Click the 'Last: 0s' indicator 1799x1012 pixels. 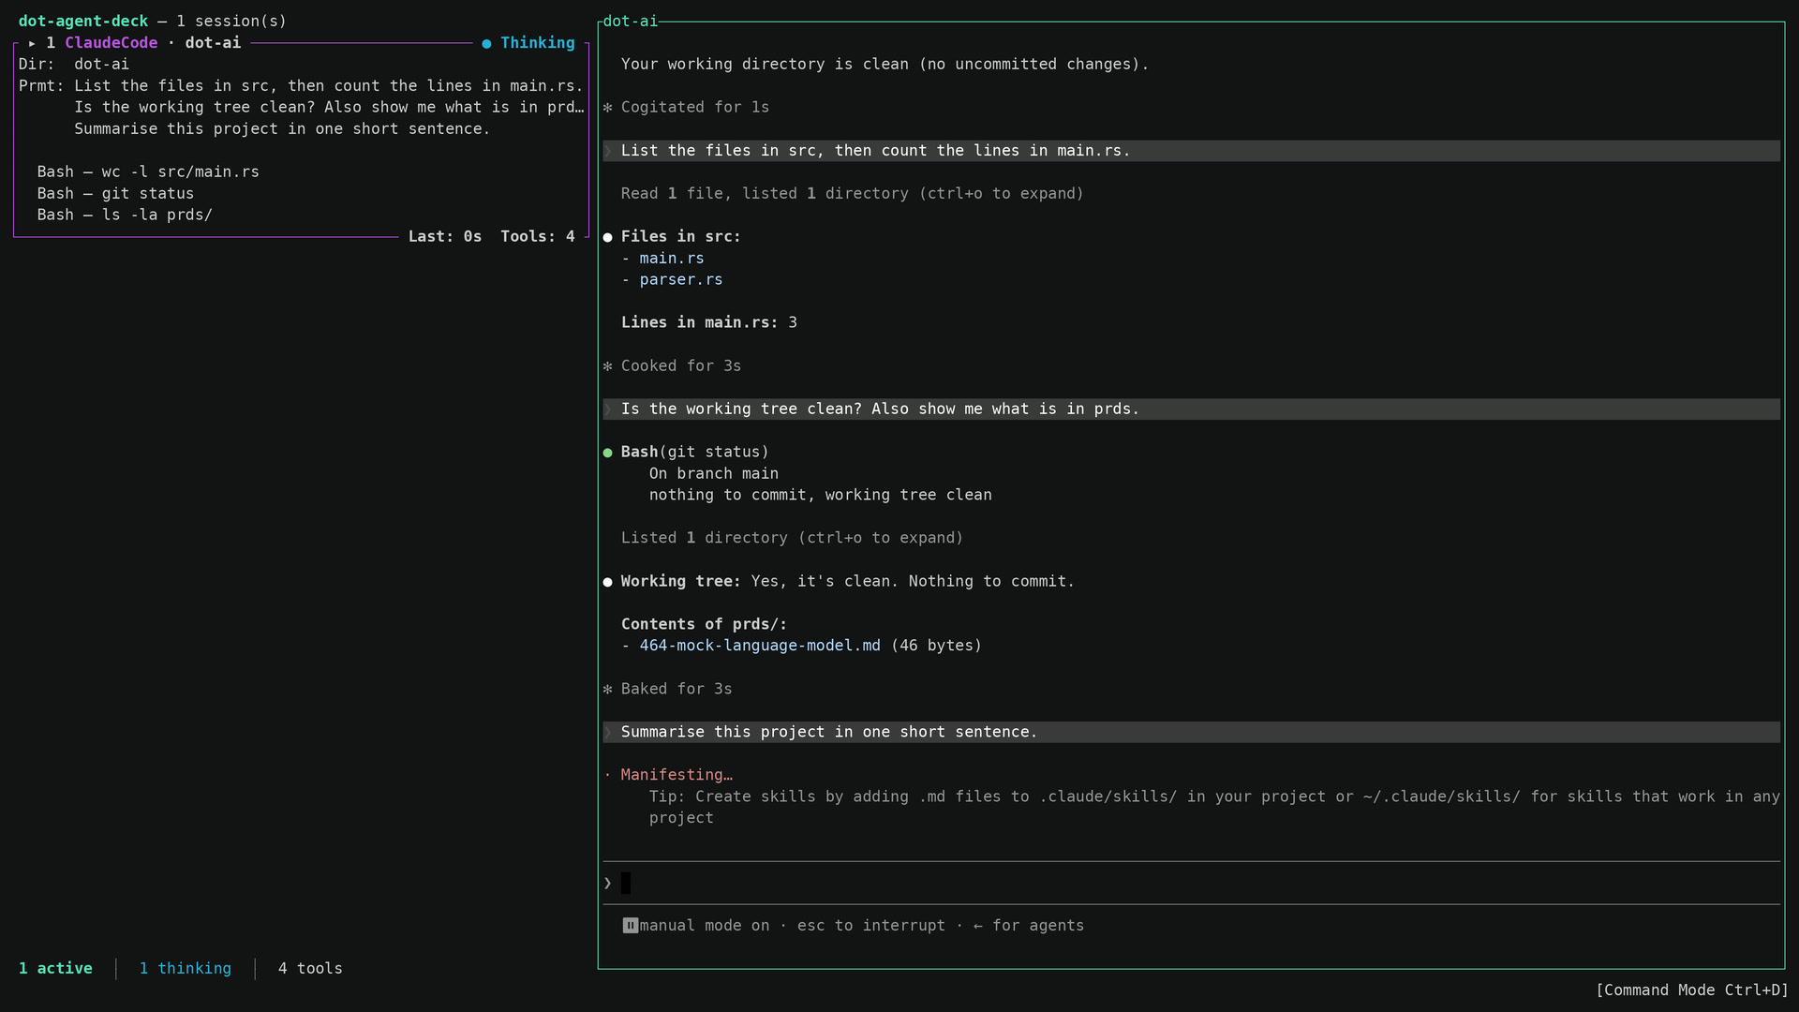[x=445, y=237]
